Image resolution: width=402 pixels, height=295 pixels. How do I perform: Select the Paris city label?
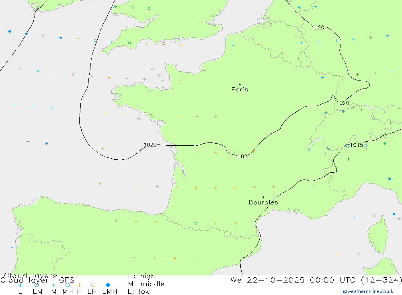[x=240, y=90]
